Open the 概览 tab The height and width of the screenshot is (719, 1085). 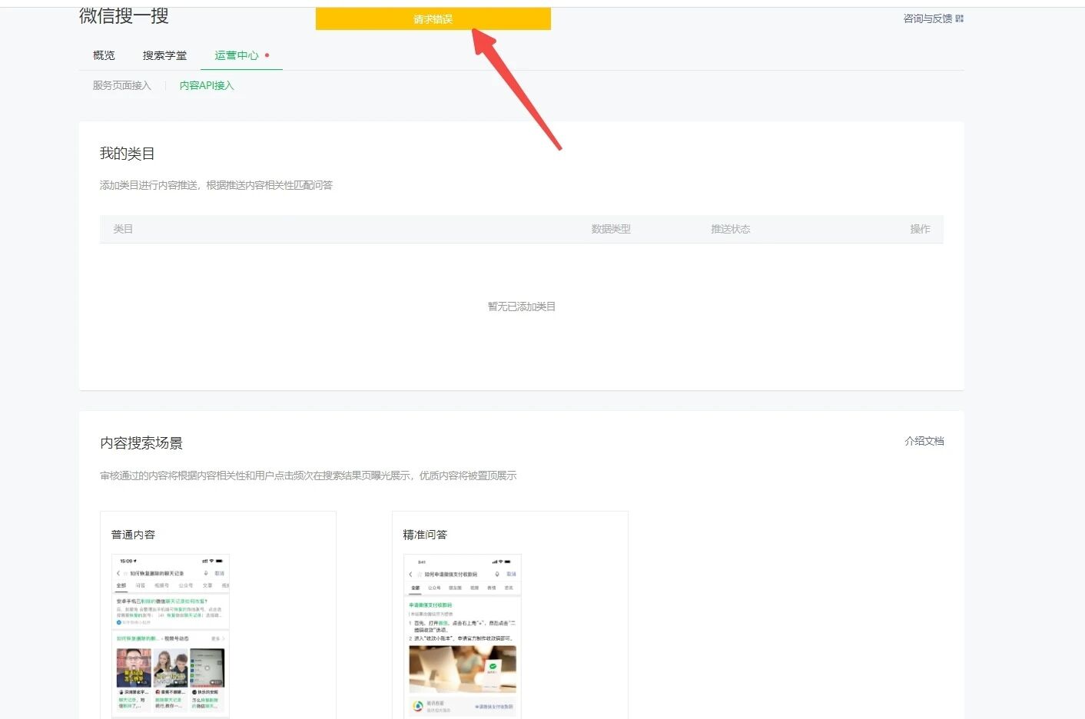[x=104, y=55]
